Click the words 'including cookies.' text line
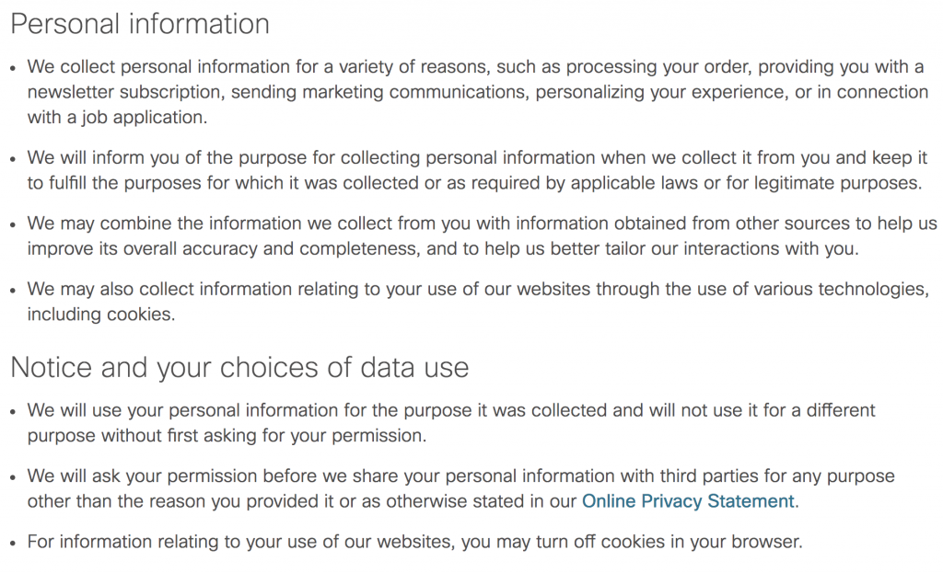Viewport: 943px width, 573px height. point(101,315)
